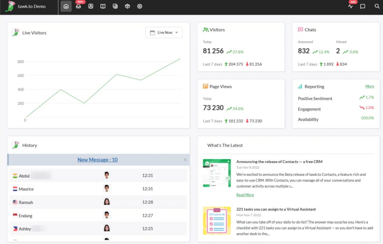Open the chat bubble icon in the top bar

click(363, 6)
